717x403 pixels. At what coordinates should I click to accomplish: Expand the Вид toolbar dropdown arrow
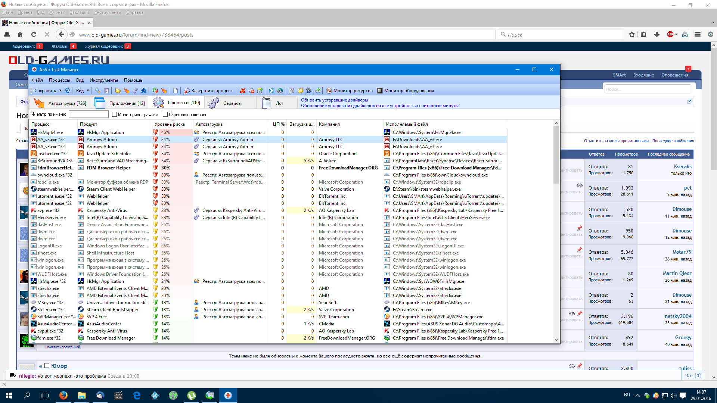(88, 91)
